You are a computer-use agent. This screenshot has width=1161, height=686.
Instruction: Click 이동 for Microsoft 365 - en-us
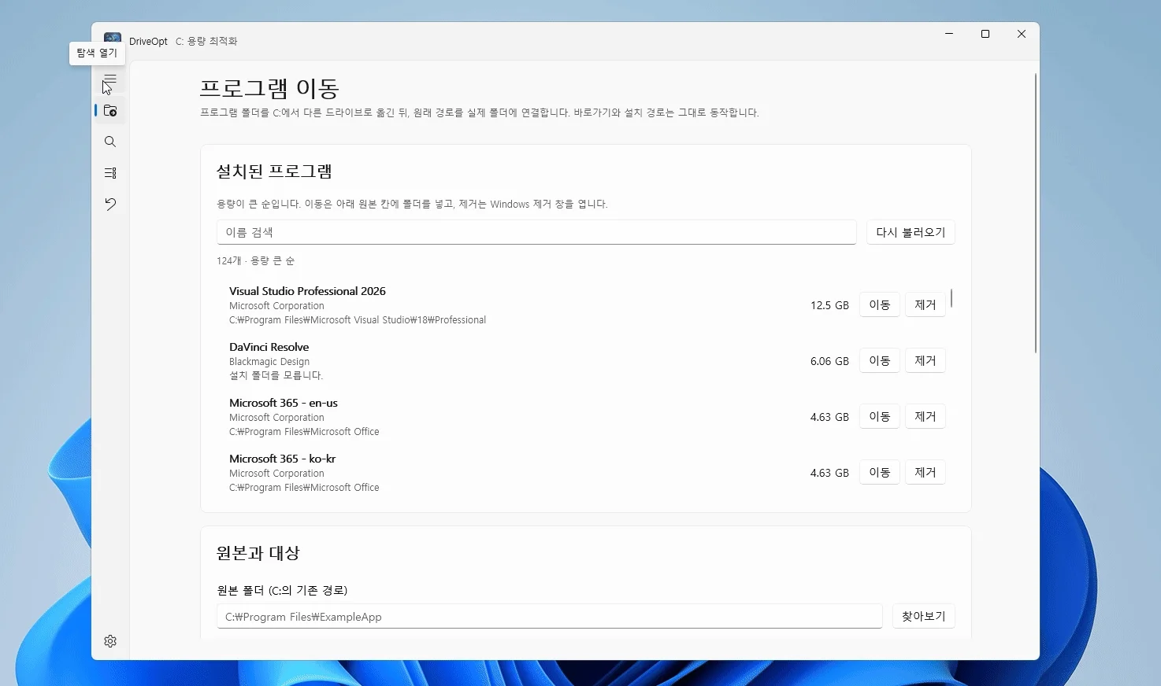coord(879,416)
